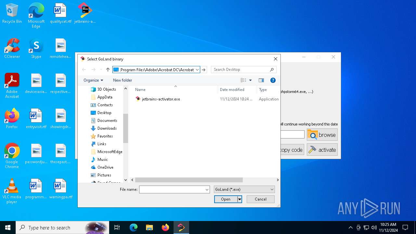Click Windows Start button
This screenshot has width=416, height=234.
8,227
